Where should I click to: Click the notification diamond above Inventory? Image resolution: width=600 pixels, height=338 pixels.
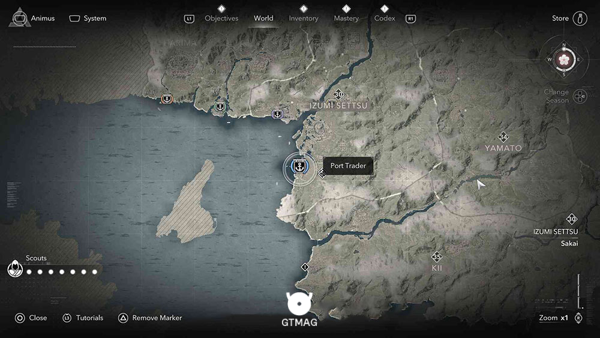coord(304,8)
